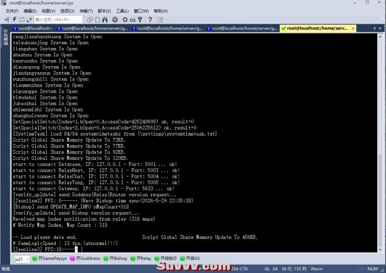Click the Help question mark icon
This screenshot has width=386, height=273.
click(150, 19)
